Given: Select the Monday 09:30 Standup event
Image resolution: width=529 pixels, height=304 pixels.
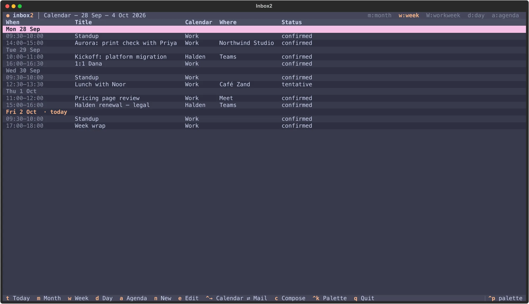Looking at the screenshot, I should (x=264, y=36).
